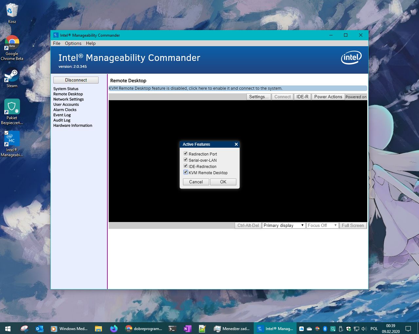Uncheck the Redirection Port checkbox
The width and height of the screenshot is (419, 334).
186,154
